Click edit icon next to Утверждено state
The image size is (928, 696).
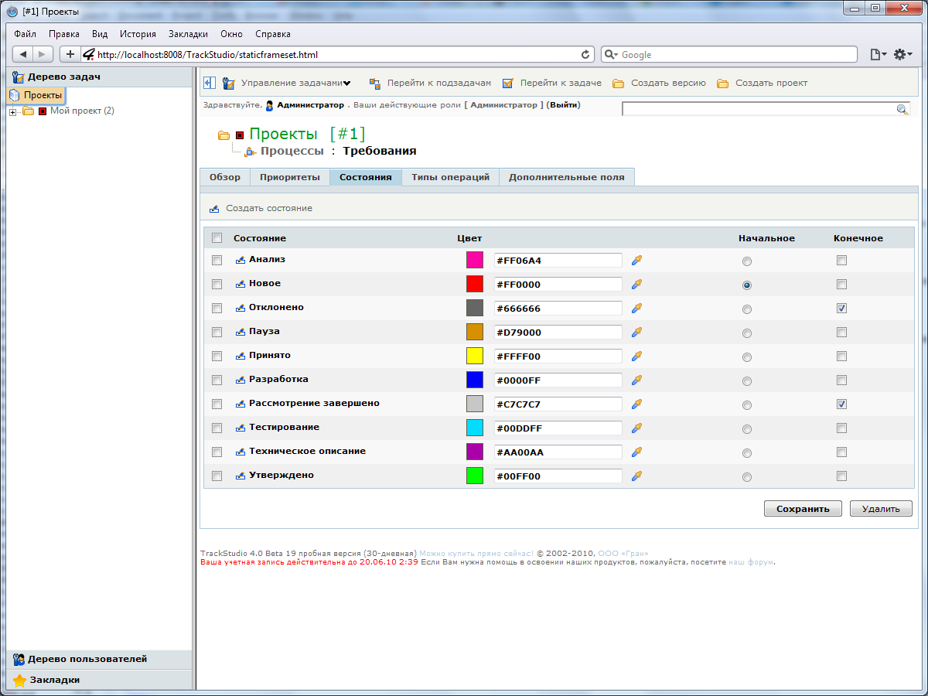[240, 476]
